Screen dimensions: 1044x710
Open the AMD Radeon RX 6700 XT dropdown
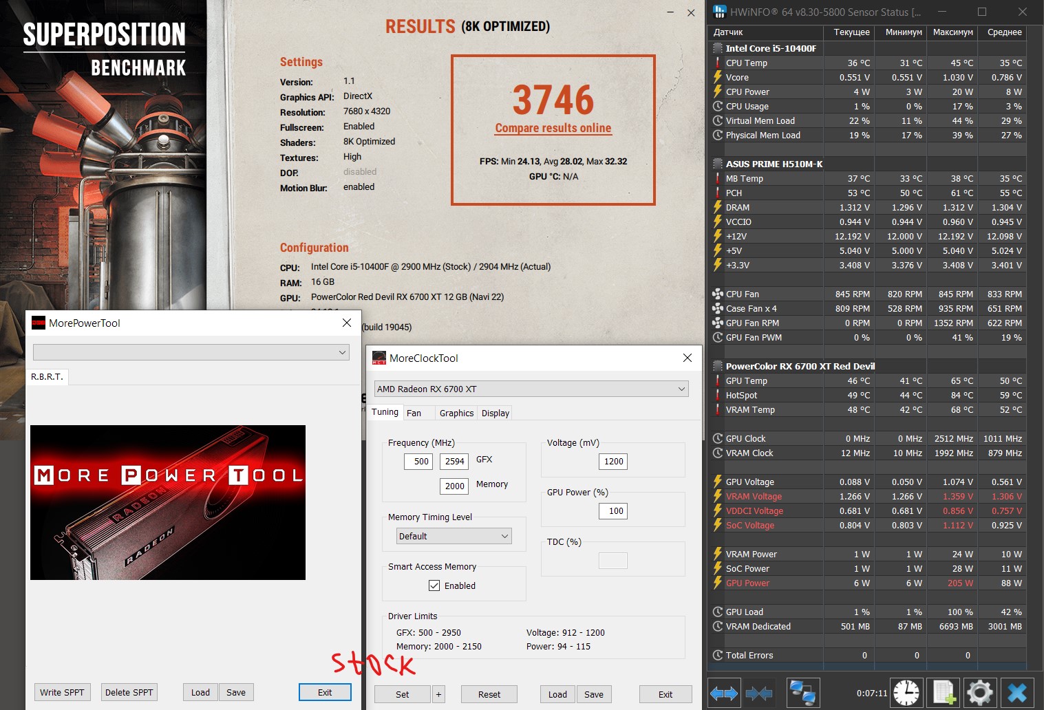531,389
